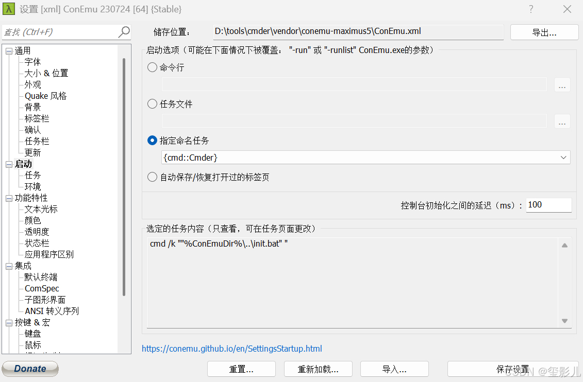Collapse the 按键 & 宏 tree node
583x382 pixels.
(9, 323)
